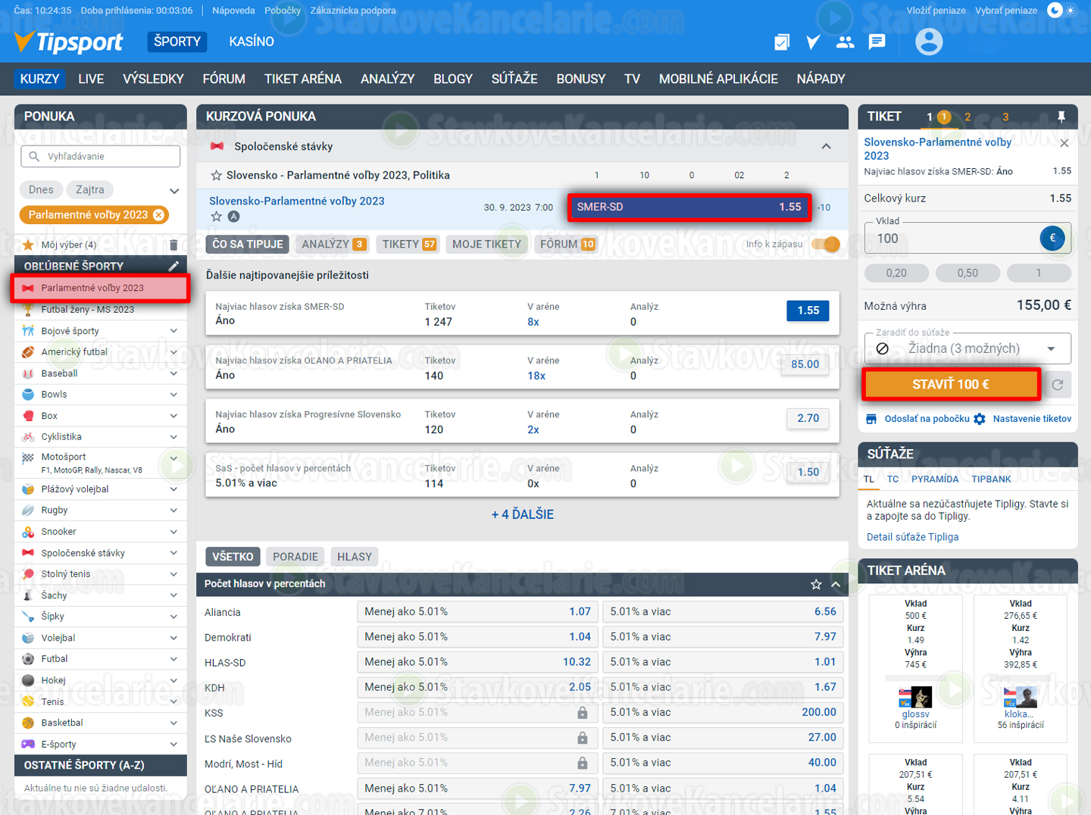Add 0,50 to the stake
The height and width of the screenshot is (815, 1091).
[968, 273]
